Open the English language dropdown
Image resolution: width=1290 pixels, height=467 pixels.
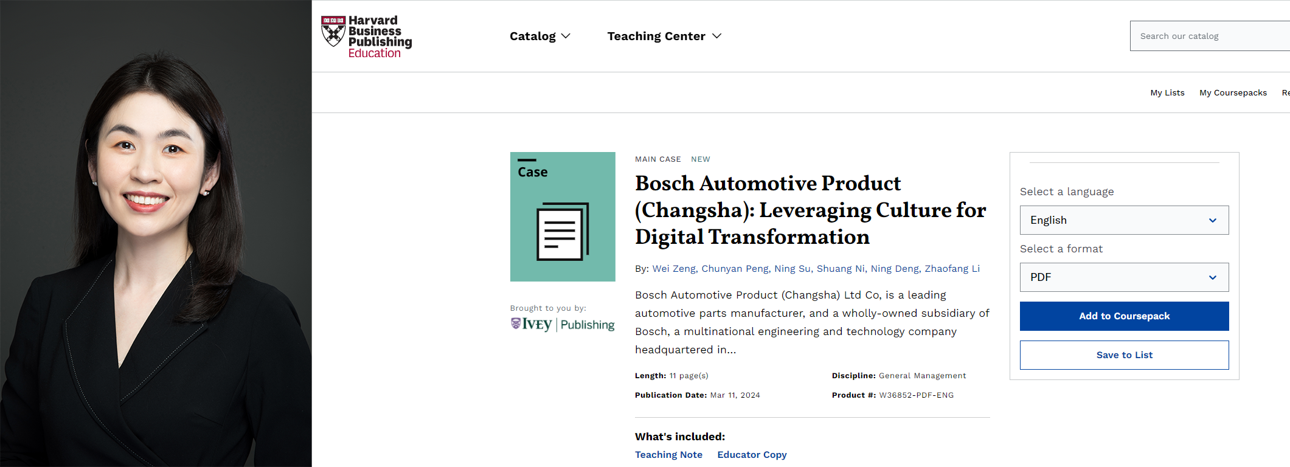(1124, 220)
